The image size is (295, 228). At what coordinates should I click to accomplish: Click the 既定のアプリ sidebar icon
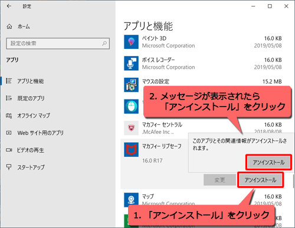point(9,98)
